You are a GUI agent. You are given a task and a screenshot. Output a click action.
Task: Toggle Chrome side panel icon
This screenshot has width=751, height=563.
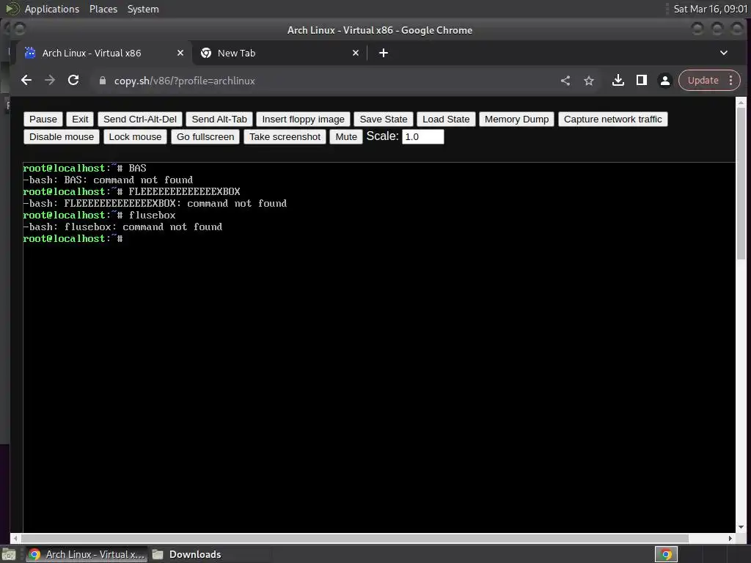coord(641,81)
